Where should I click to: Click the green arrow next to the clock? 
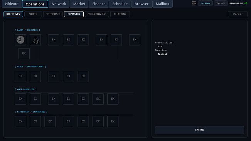(246, 3)
